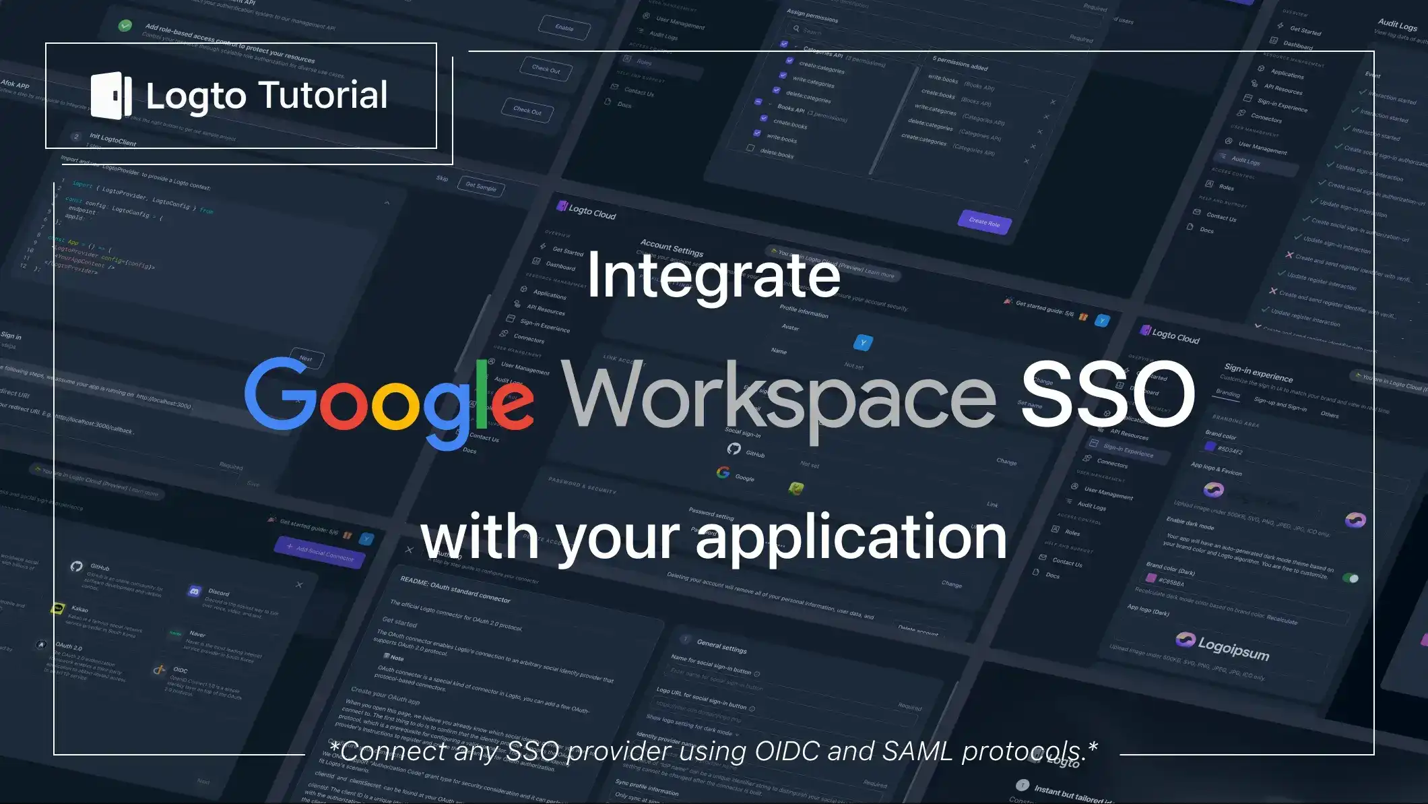Select the GitHub social sign-in icon
The image size is (1428, 804).
coord(734,449)
